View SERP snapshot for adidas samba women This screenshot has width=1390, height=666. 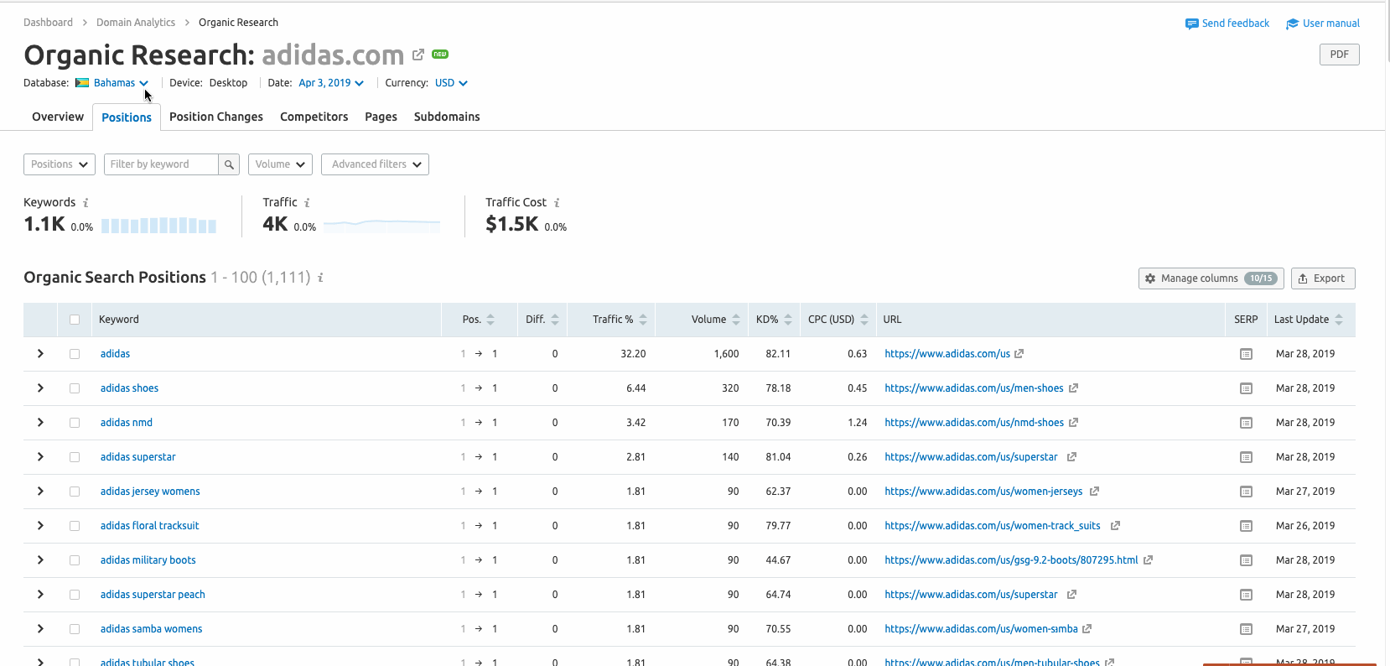tap(1246, 629)
